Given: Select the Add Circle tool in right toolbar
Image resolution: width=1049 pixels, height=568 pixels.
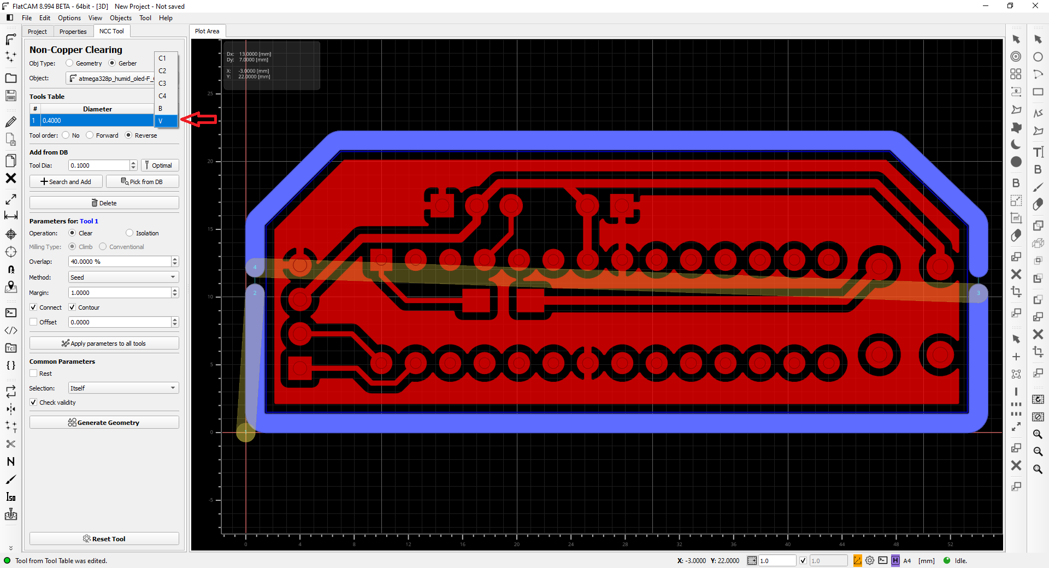Looking at the screenshot, I should tap(1038, 57).
